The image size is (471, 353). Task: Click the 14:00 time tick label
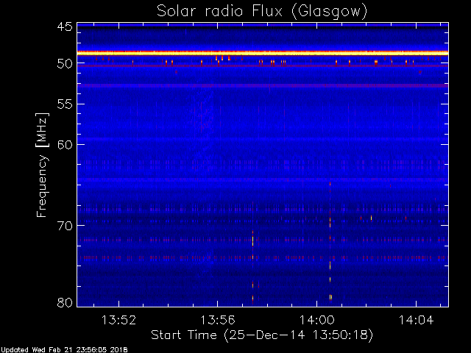tap(317, 320)
